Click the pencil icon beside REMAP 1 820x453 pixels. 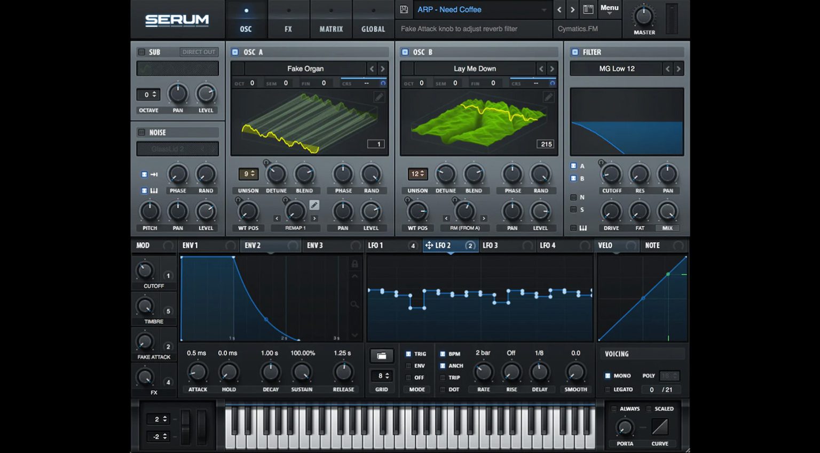coord(314,205)
